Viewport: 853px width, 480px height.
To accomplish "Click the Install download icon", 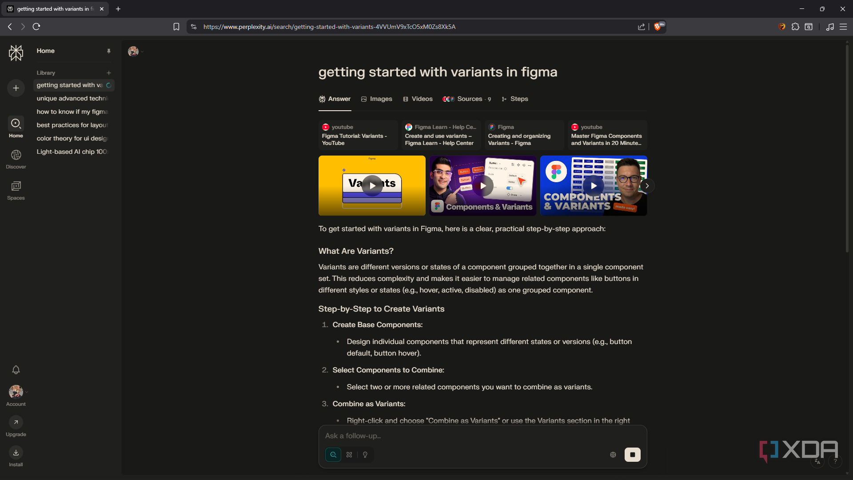I will (x=16, y=452).
